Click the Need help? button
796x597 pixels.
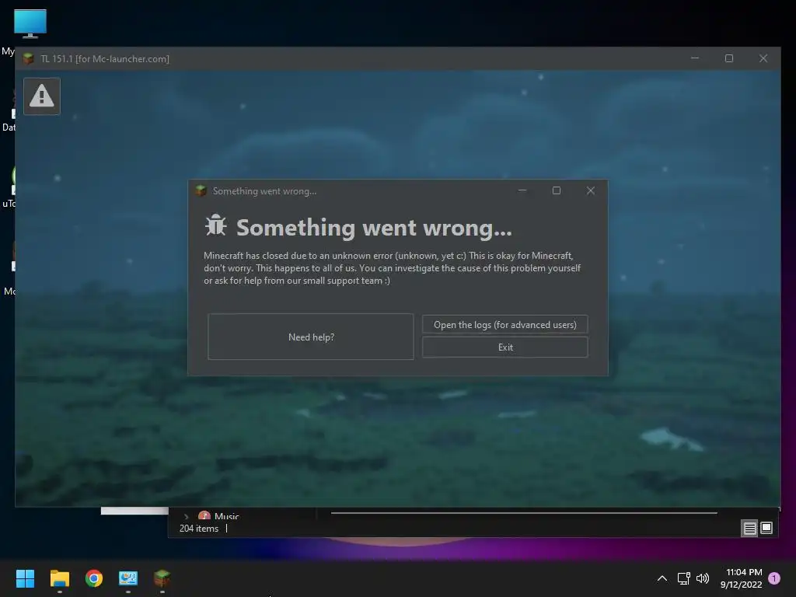pyautogui.click(x=311, y=337)
